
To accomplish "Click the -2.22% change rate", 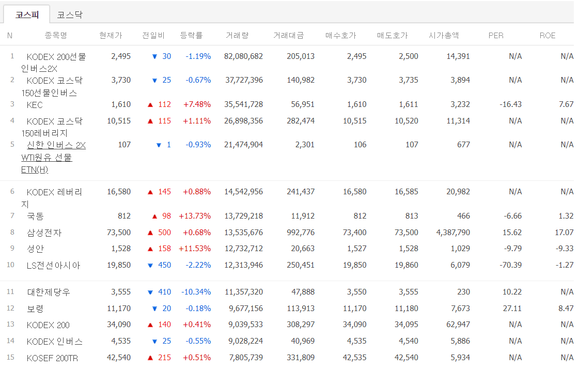I will click(x=198, y=265).
